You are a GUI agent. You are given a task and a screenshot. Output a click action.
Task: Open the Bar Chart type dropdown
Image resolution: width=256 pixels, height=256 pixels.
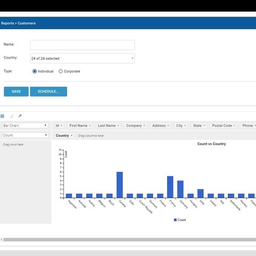25,125
